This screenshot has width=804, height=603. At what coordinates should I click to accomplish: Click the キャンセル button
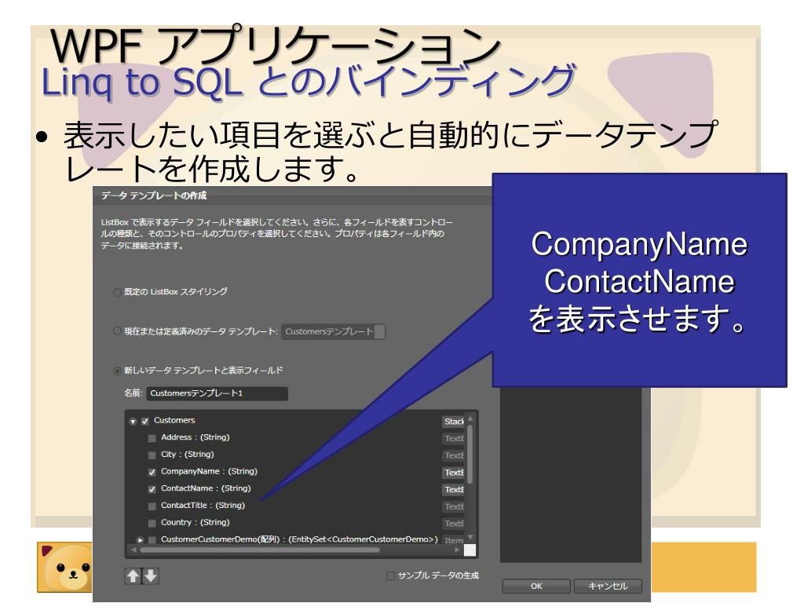click(608, 586)
